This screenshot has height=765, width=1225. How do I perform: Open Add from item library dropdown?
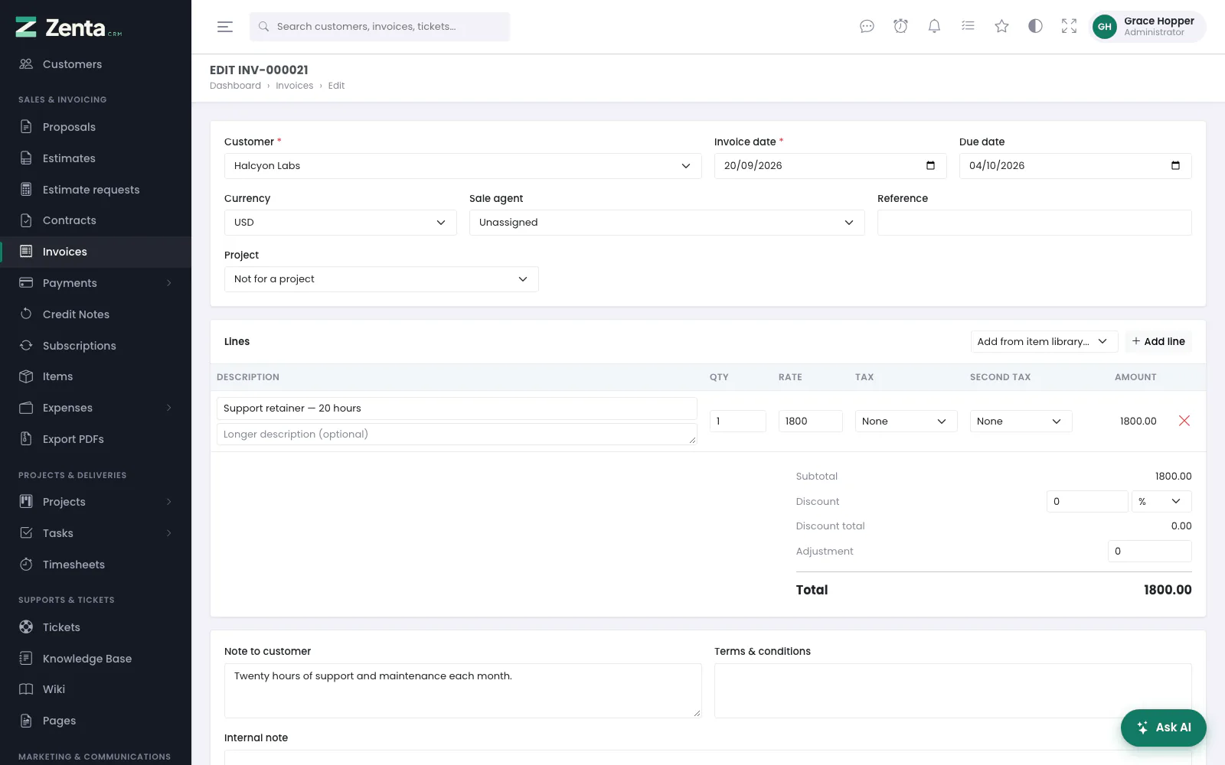[x=1044, y=341]
